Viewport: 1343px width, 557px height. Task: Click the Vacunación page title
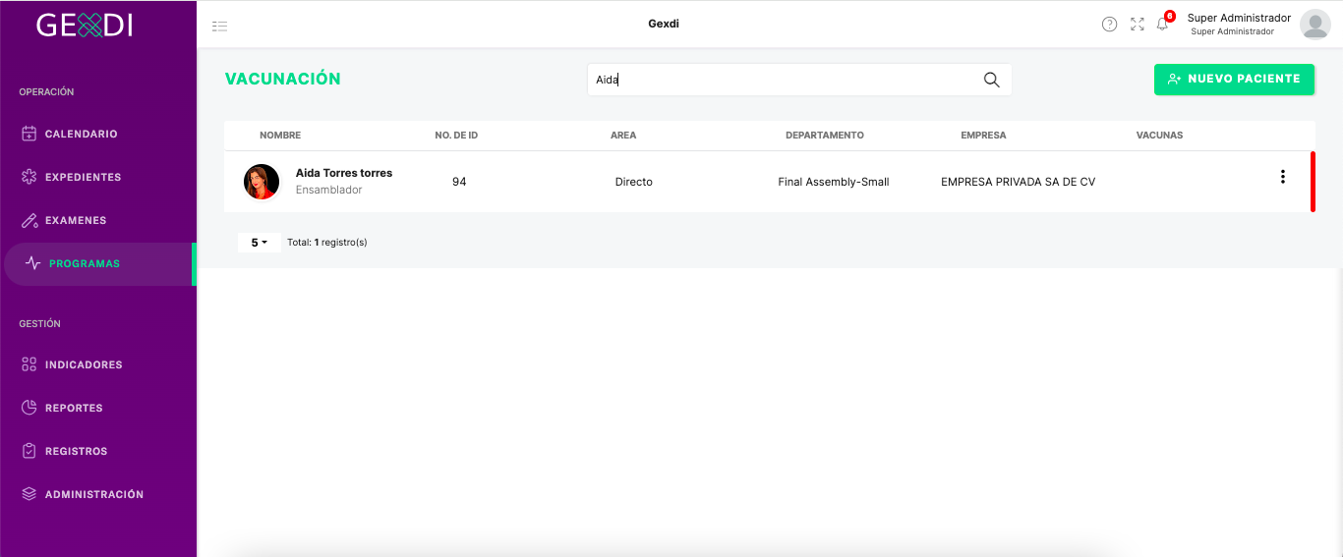point(283,80)
